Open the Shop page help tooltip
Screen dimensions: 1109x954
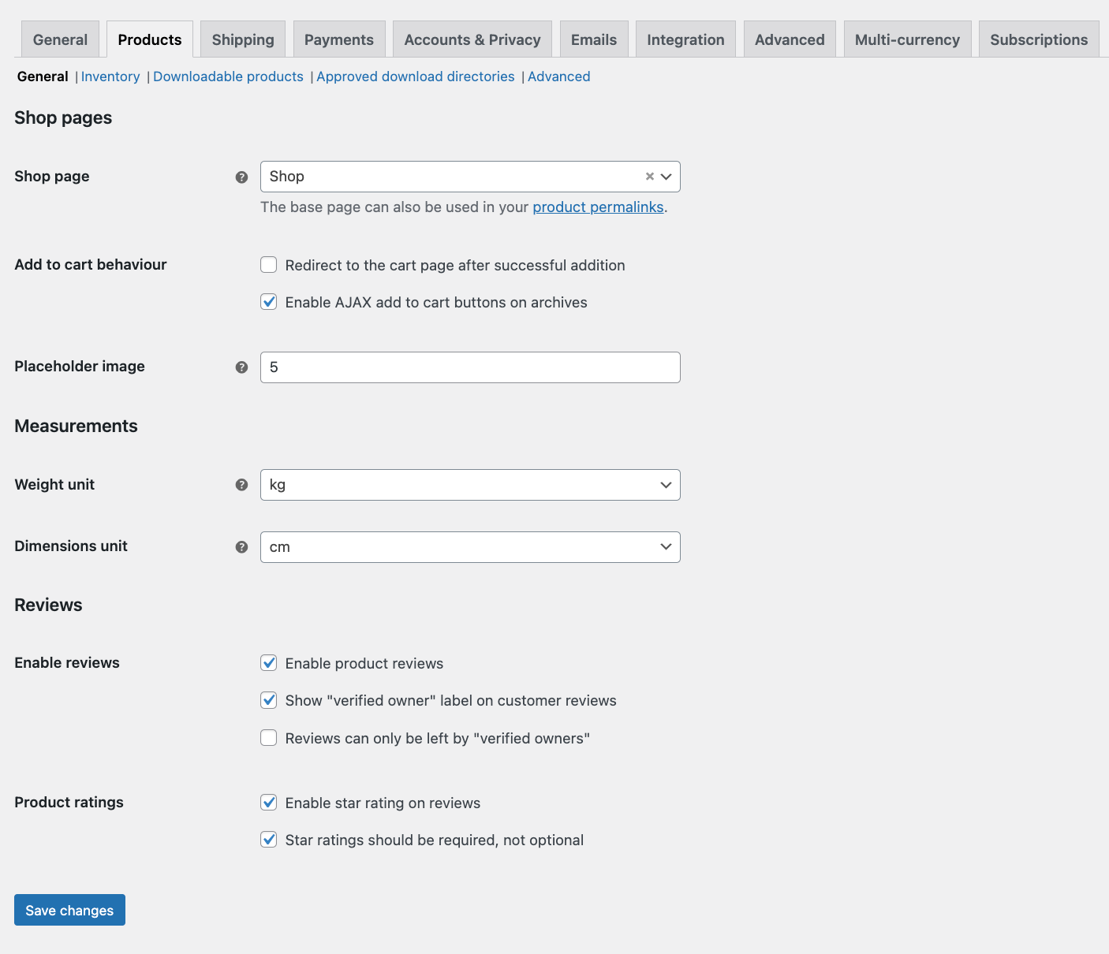tap(241, 177)
